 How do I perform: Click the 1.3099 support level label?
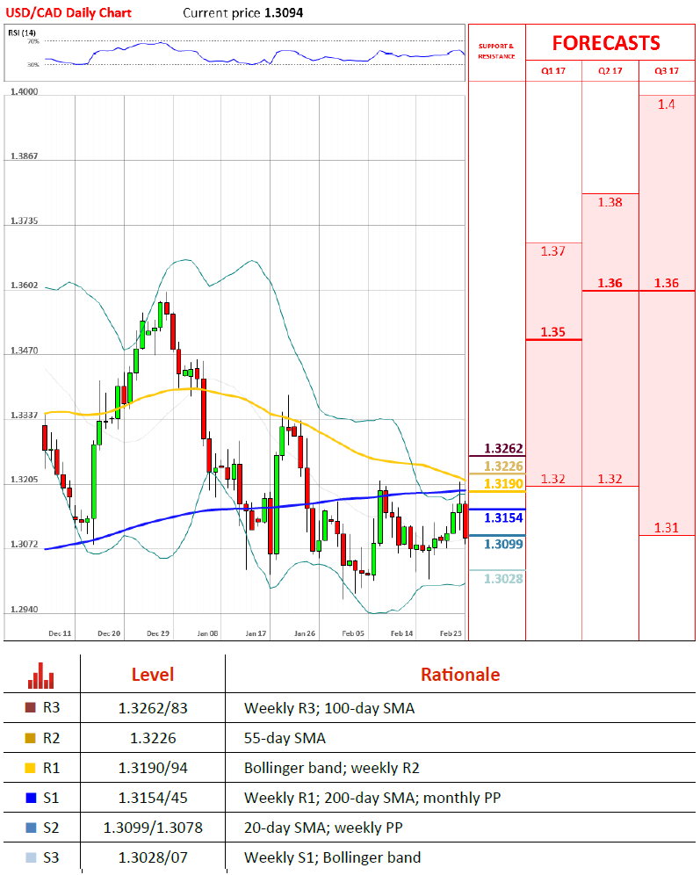(503, 544)
